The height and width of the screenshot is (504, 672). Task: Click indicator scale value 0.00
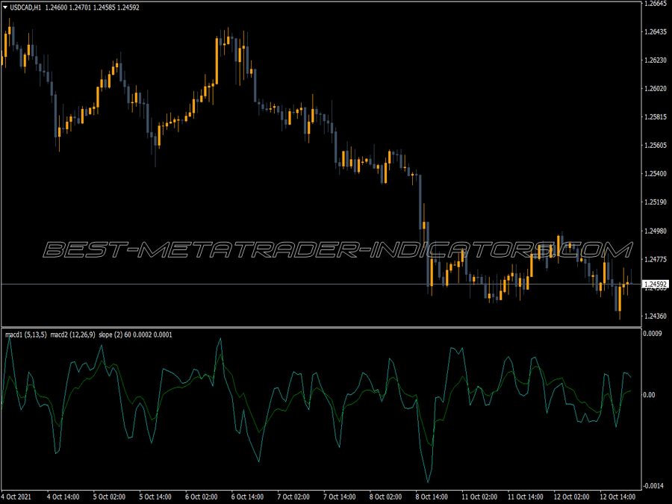point(650,395)
